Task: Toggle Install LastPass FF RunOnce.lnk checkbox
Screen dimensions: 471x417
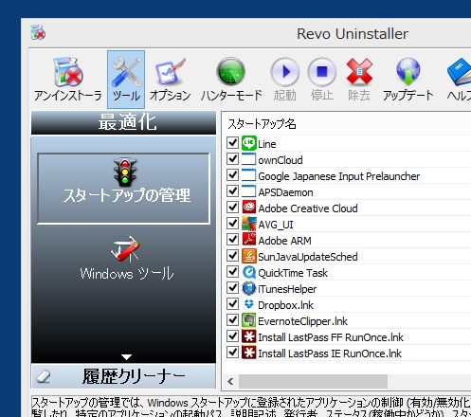Action: point(232,336)
